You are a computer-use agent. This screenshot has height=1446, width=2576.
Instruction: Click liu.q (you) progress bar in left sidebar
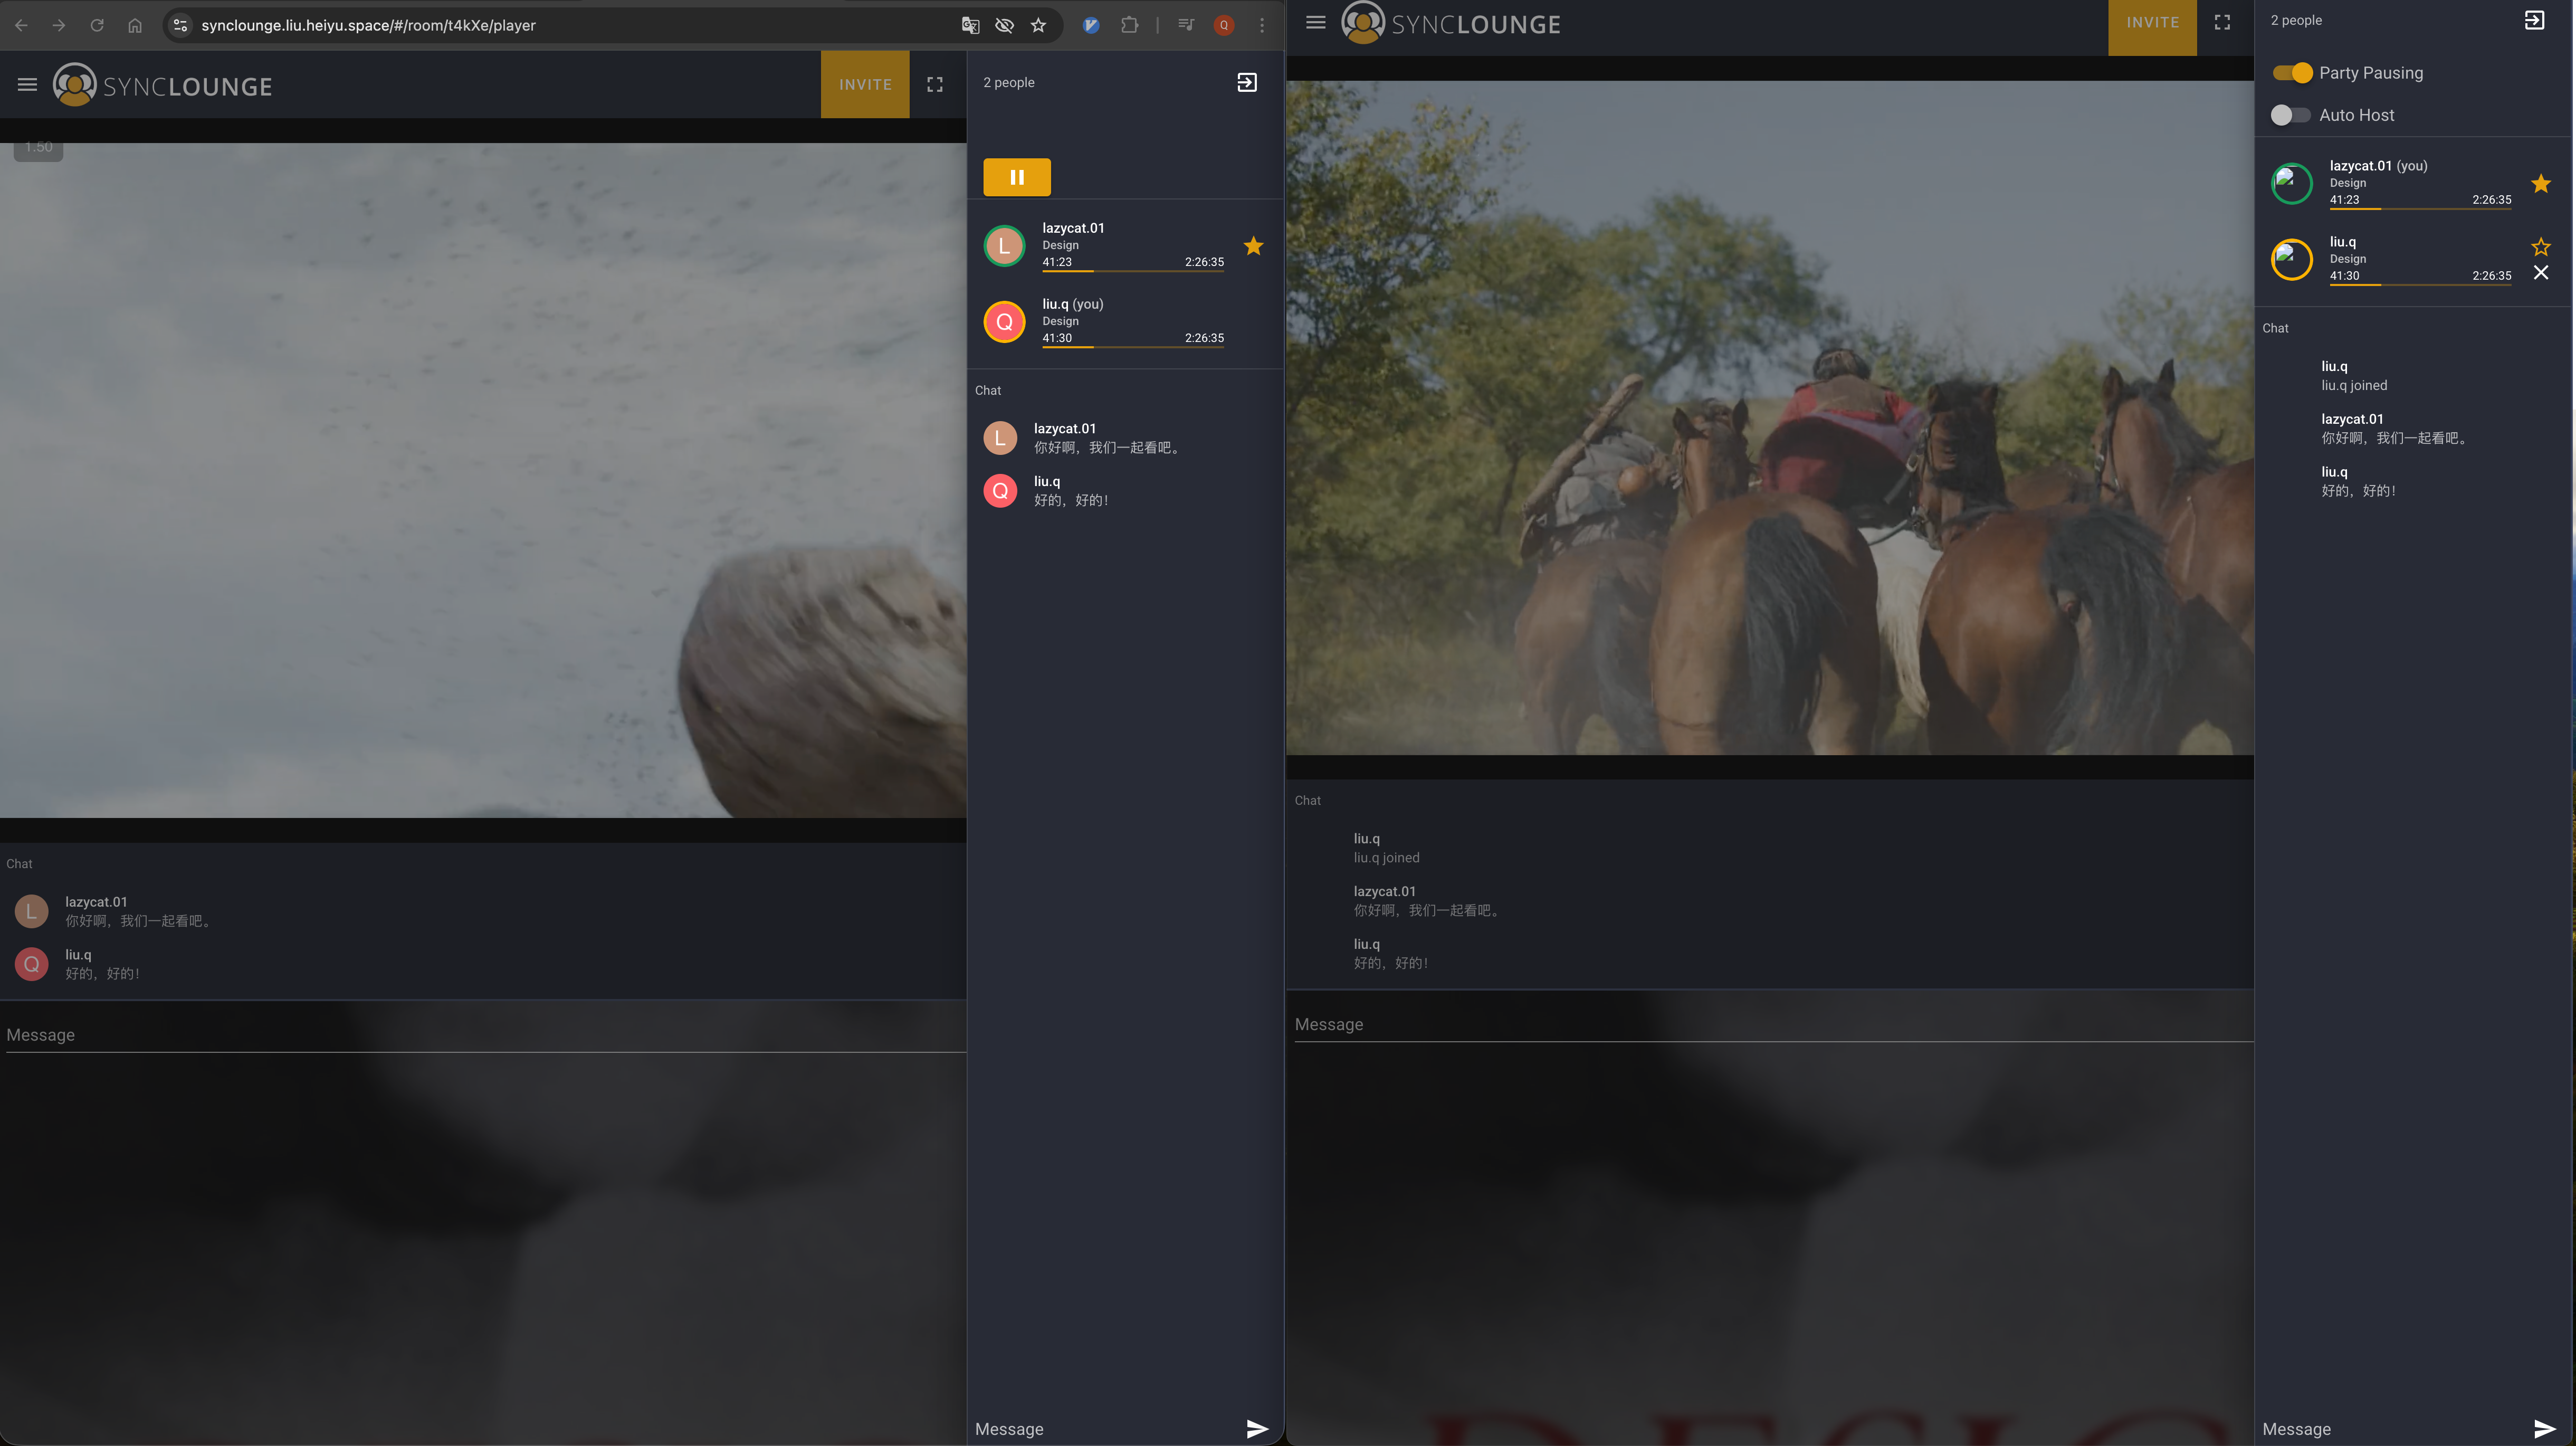point(1133,347)
